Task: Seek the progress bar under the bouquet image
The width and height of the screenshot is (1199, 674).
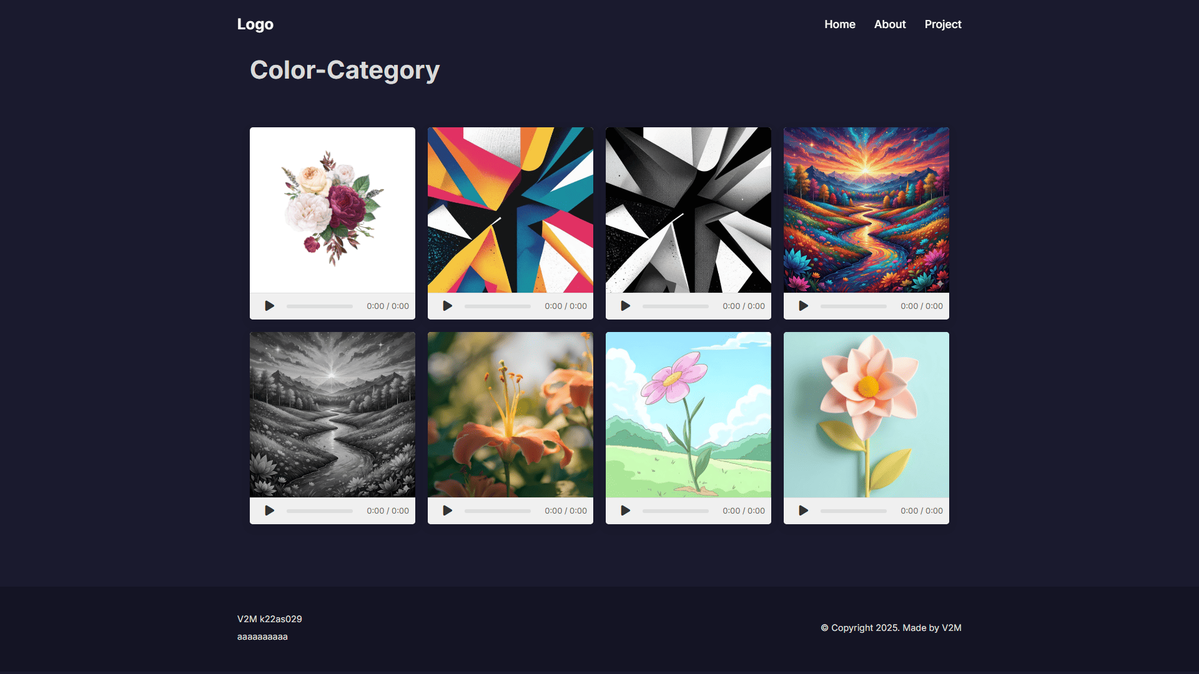Action: point(320,306)
